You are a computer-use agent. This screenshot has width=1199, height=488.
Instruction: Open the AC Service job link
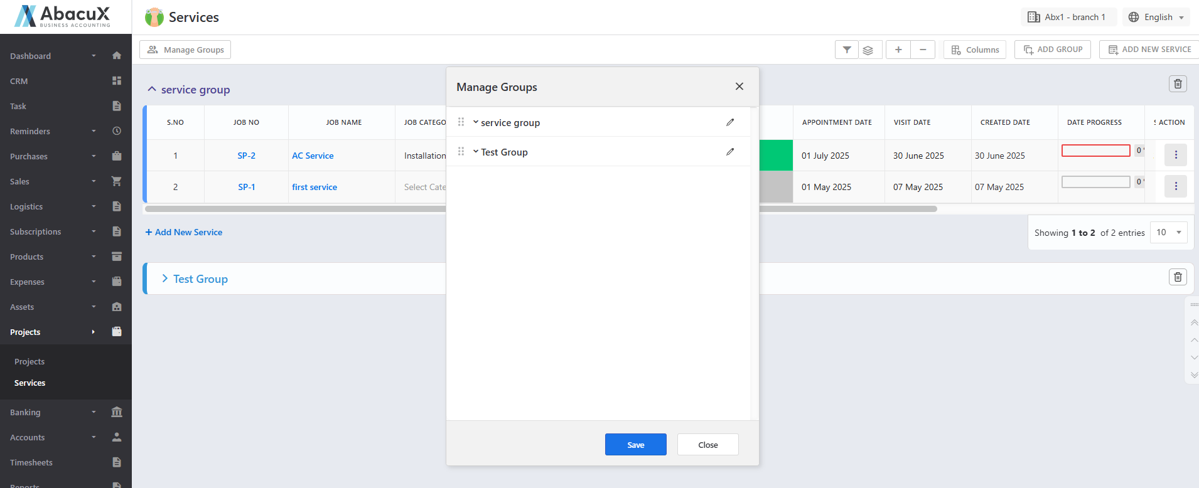313,156
